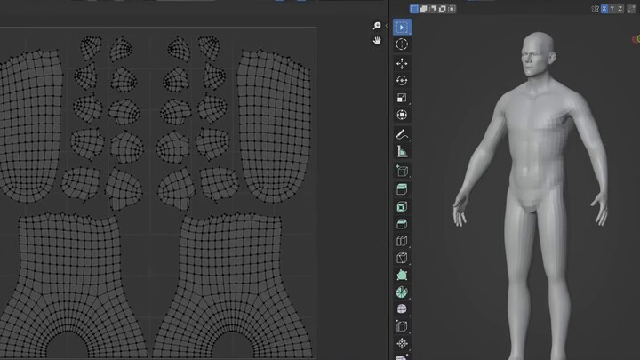Choose the Spin tool
640x360 pixels.
tap(402, 292)
